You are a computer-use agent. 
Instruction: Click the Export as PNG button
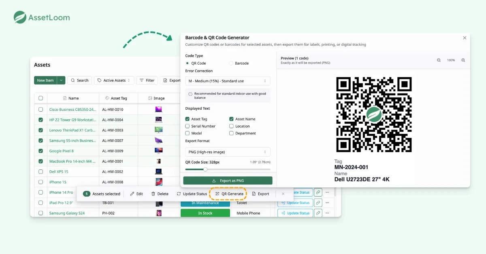(228, 180)
